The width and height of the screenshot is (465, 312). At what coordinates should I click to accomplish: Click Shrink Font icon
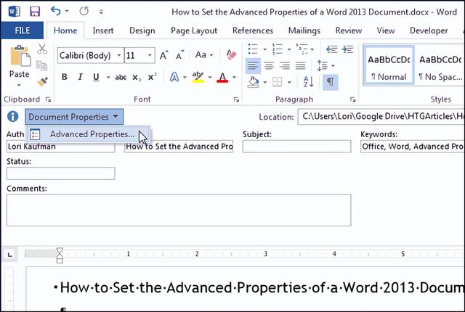click(x=179, y=55)
